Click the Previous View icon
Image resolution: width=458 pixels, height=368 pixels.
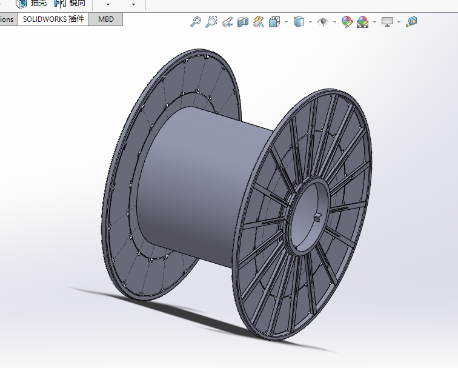[227, 22]
